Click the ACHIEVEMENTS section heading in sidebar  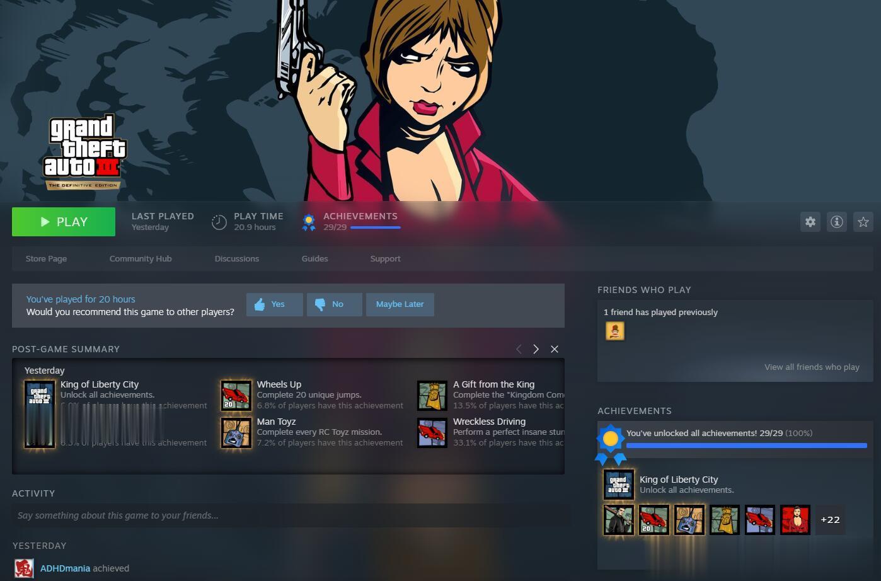(635, 411)
